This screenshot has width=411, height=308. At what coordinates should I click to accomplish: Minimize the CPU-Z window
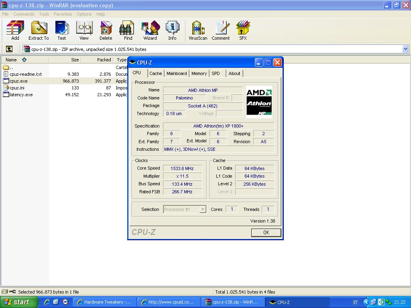259,62
